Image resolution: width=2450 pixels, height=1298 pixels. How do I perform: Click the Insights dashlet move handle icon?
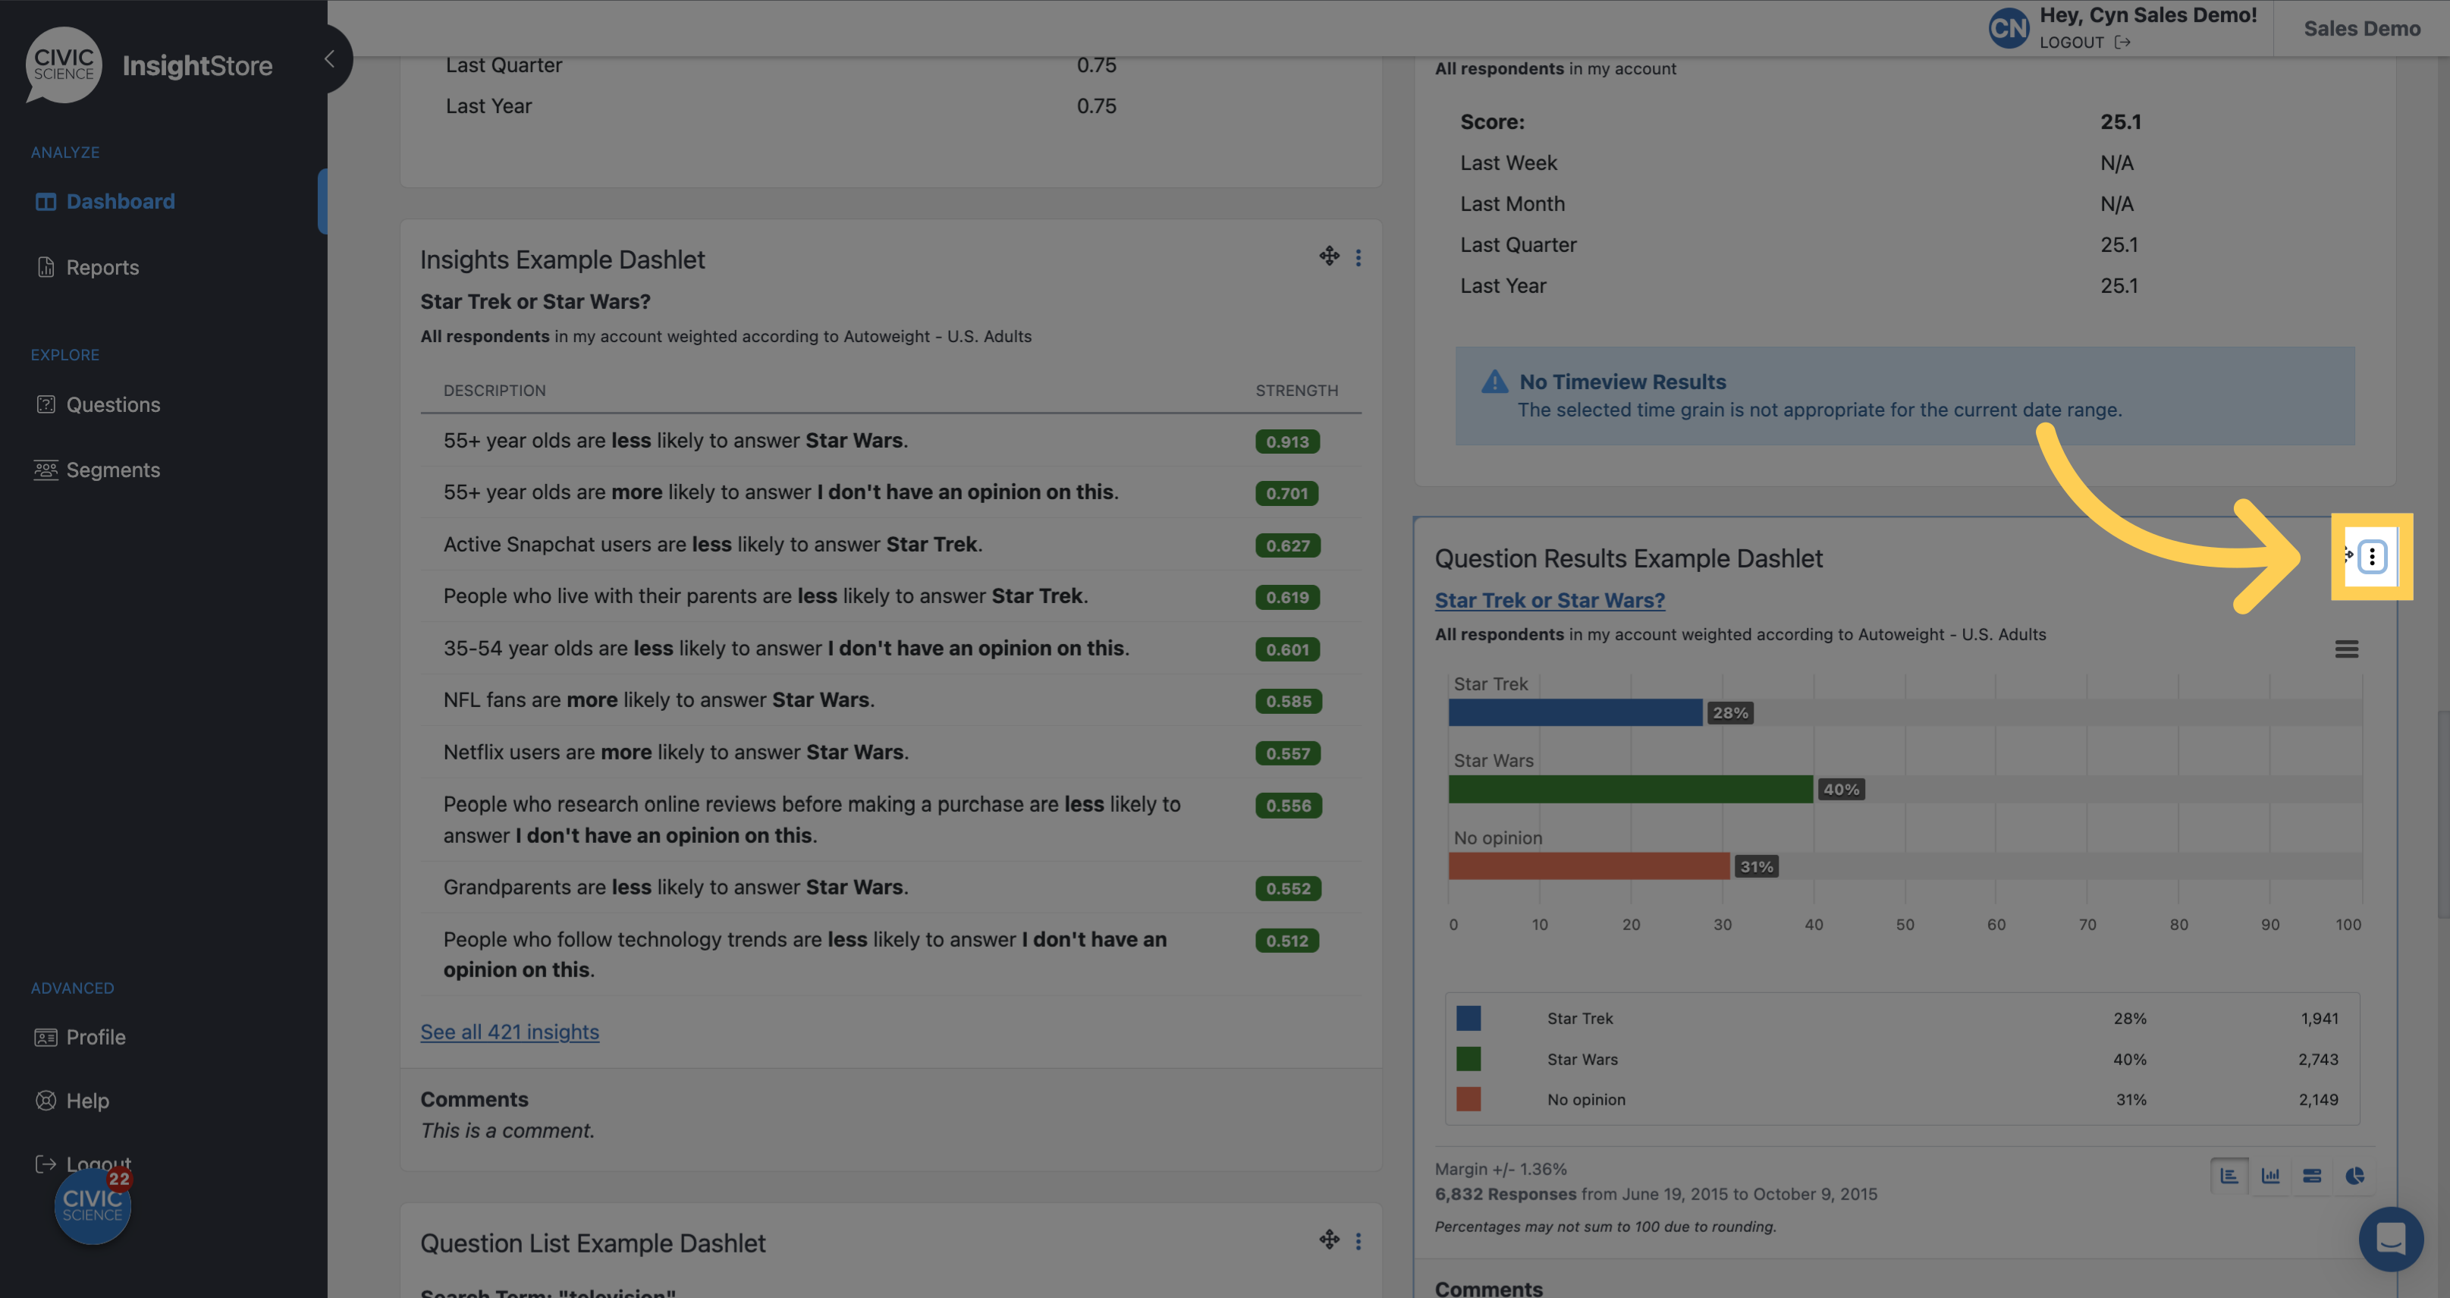[1329, 256]
